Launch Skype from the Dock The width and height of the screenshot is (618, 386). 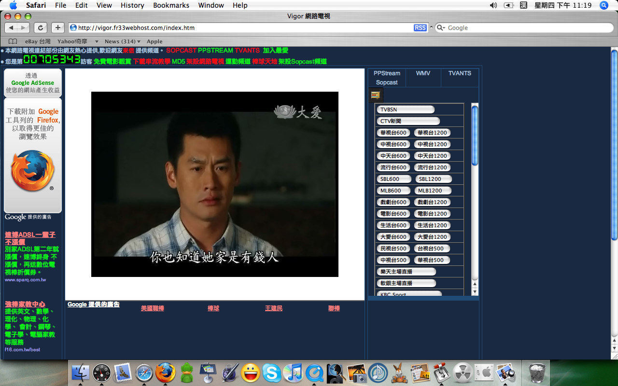(271, 373)
